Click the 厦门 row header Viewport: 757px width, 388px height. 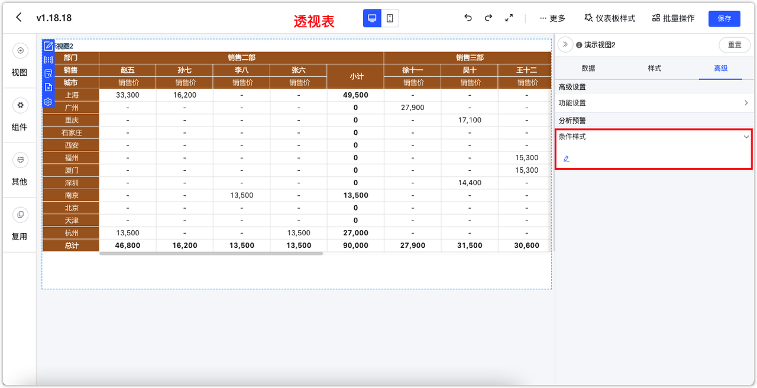click(71, 170)
